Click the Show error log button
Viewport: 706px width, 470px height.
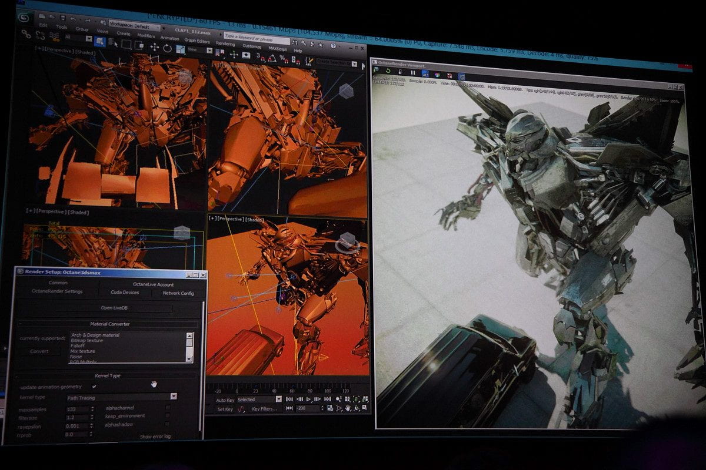coord(155,437)
